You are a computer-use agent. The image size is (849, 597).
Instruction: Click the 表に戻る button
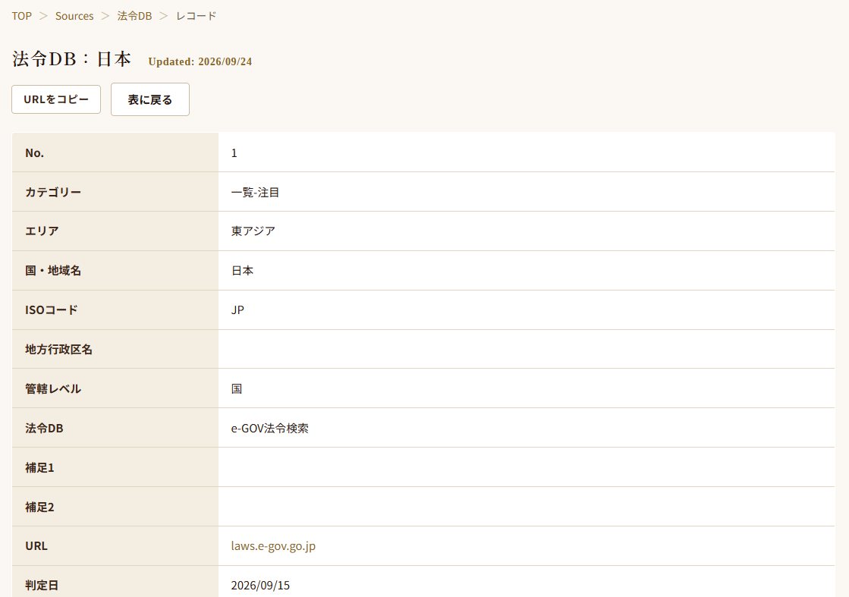150,99
